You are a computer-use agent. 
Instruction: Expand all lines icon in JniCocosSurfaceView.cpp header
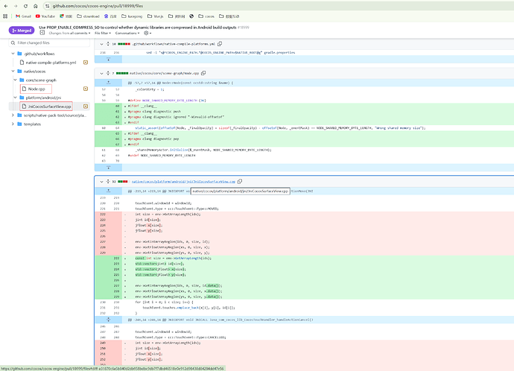pyautogui.click(x=108, y=182)
